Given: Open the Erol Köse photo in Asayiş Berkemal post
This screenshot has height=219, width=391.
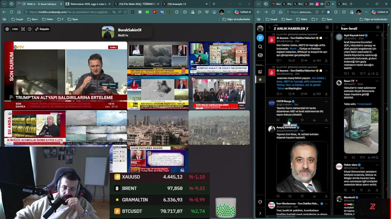Looking at the screenshot, I should coord(302,167).
